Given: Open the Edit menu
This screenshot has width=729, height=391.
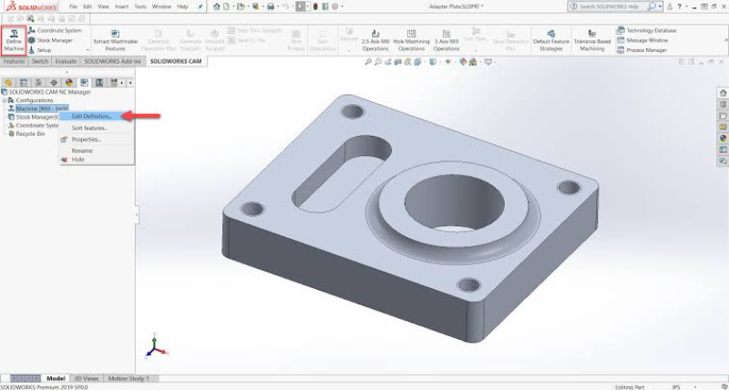Looking at the screenshot, I should [87, 6].
